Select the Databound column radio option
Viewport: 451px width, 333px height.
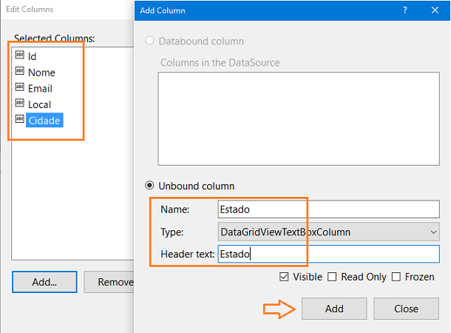pyautogui.click(x=150, y=41)
